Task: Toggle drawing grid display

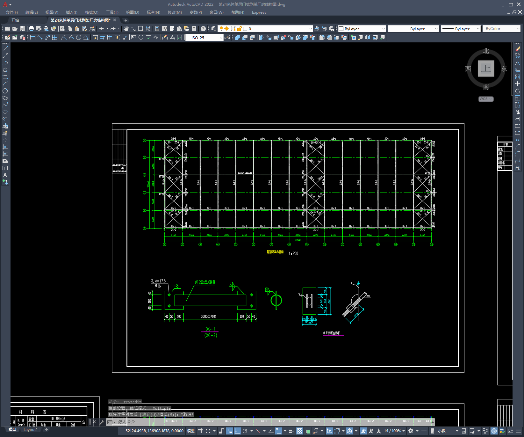Action: 200,431
